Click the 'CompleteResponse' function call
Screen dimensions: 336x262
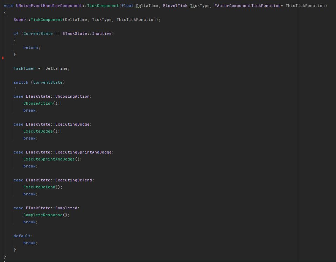click(x=43, y=215)
